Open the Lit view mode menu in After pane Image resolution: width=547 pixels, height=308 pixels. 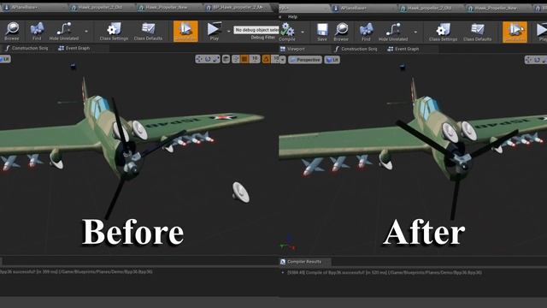pos(332,60)
